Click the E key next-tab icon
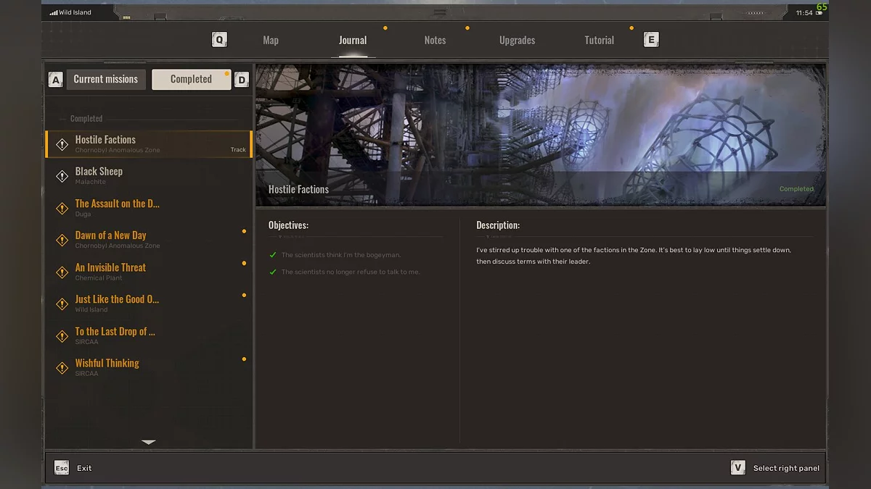Screen dimensions: 871x489 coord(651,40)
